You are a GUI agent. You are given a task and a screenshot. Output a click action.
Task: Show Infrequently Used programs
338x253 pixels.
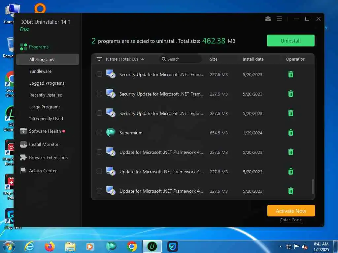pos(46,119)
